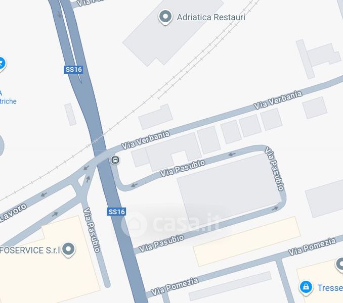Screen dimensions: 343x303
Task: Click the vertical Via Pasubio label on right side
Action: click(274, 169)
